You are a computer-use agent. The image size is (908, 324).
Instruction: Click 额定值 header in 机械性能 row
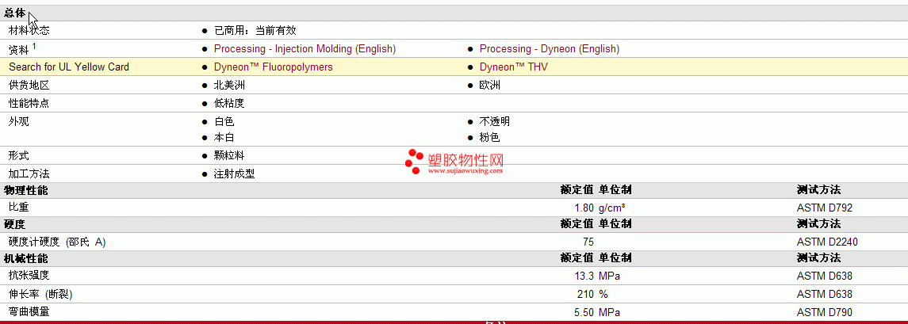click(x=577, y=258)
